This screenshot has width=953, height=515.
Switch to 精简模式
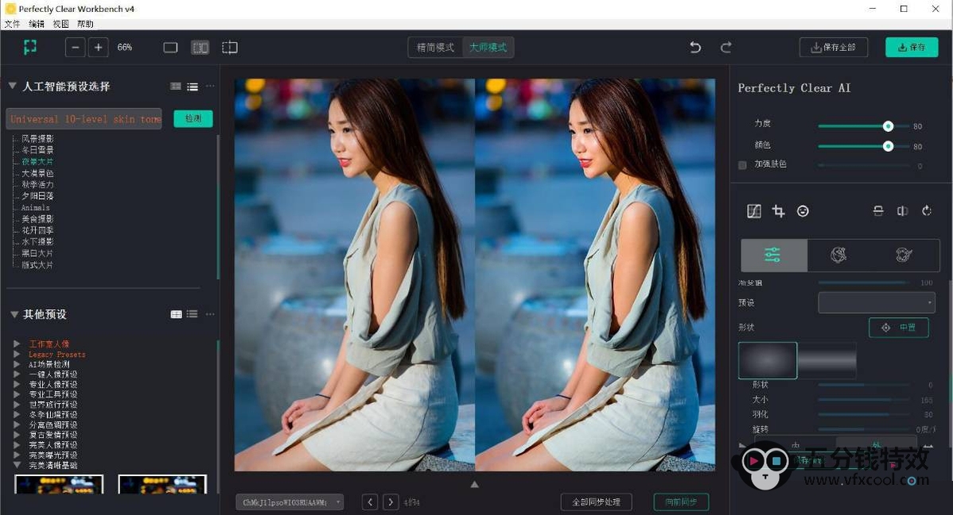(x=435, y=48)
